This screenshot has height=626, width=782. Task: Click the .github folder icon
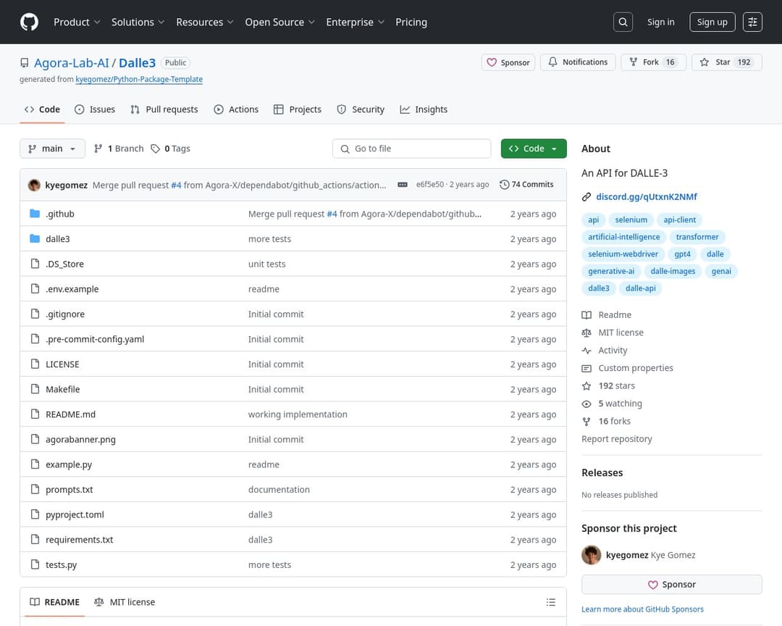click(x=35, y=214)
